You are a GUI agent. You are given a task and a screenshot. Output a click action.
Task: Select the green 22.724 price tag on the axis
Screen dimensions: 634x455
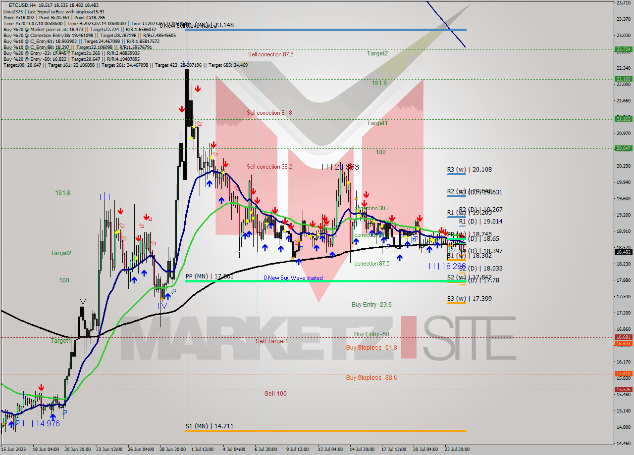tap(623, 49)
